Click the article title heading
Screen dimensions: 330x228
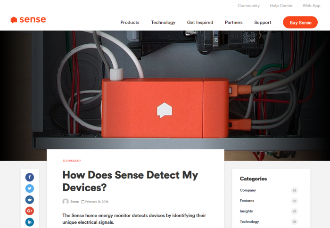click(130, 181)
